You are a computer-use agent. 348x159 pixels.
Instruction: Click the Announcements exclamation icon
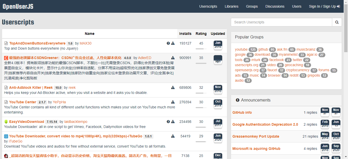click(x=237, y=100)
